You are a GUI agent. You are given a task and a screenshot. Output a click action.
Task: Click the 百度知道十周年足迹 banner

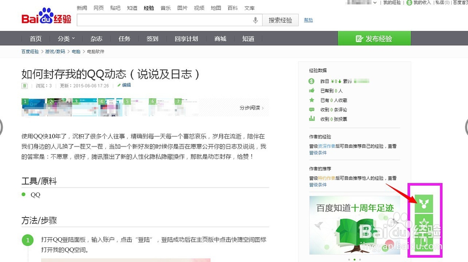tap(355, 226)
